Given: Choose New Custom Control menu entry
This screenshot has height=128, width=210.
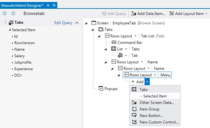Looking at the screenshot, I should 155,122.
